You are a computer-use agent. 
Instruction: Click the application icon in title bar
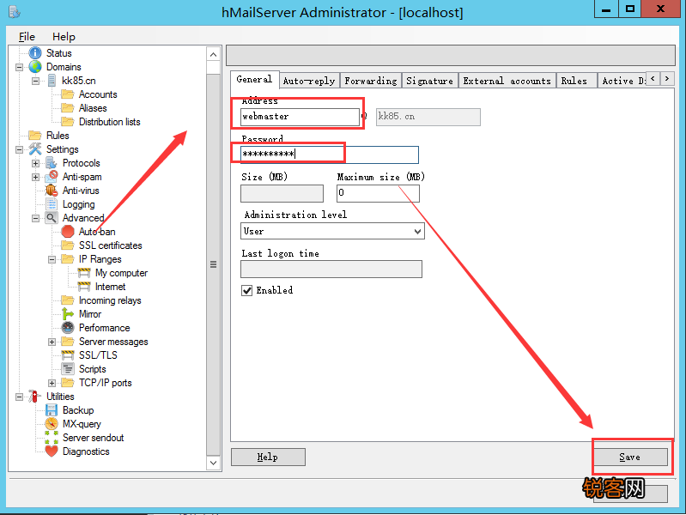(x=15, y=12)
